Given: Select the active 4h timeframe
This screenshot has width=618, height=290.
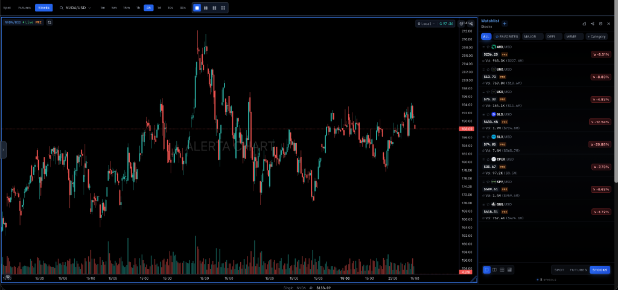Looking at the screenshot, I should [x=148, y=8].
